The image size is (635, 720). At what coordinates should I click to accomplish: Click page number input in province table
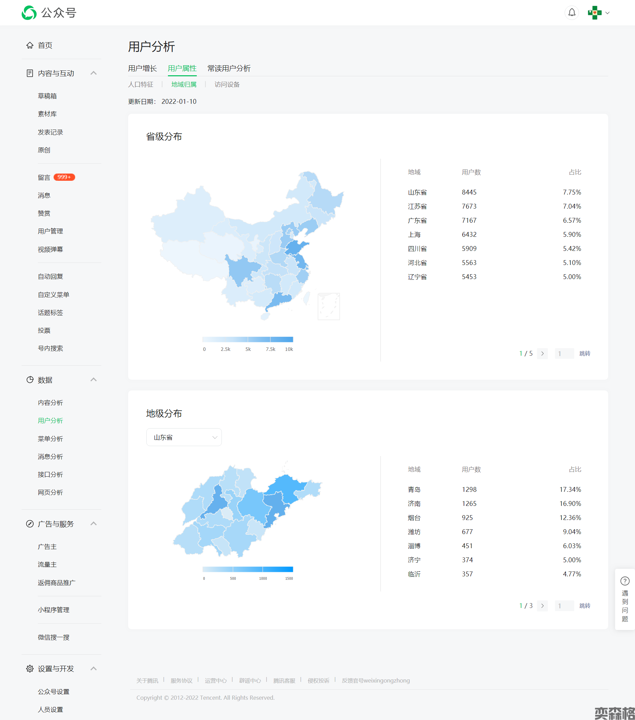coord(564,353)
